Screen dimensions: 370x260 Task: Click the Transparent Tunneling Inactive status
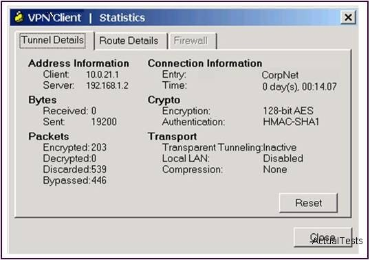click(280, 147)
